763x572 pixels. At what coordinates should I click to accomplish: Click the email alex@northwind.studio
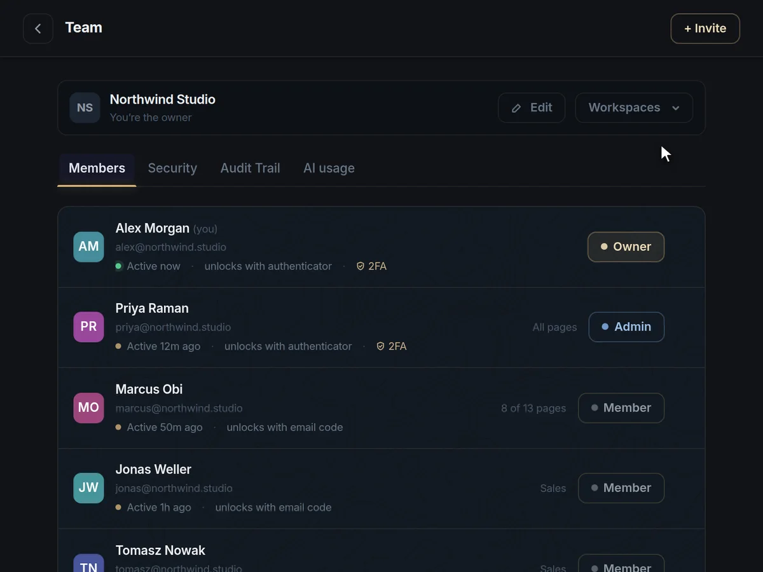point(171,247)
